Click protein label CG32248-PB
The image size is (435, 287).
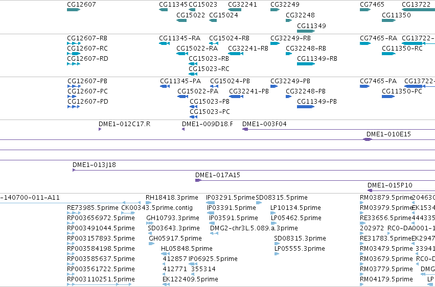tap(306, 91)
